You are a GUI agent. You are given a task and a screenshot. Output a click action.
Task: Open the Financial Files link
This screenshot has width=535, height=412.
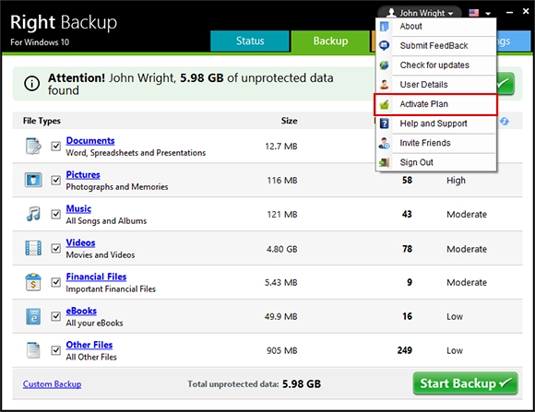point(96,277)
